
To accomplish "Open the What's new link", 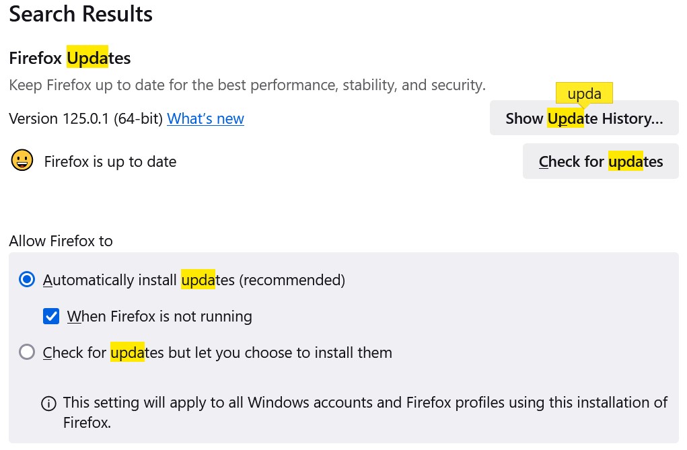I will (205, 119).
